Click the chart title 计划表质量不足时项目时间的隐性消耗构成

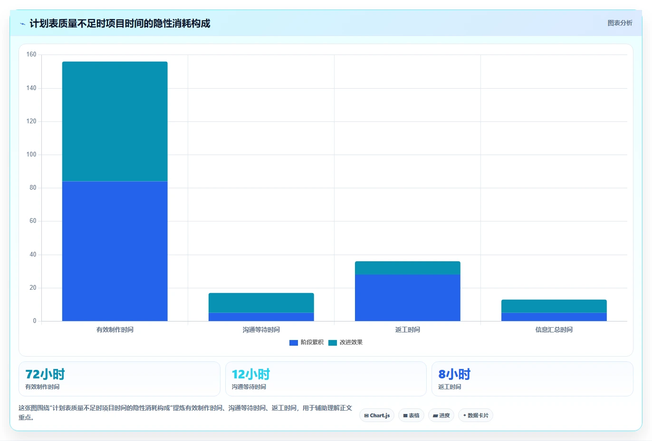click(x=120, y=23)
